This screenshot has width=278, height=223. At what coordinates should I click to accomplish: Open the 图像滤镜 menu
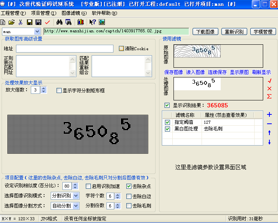tap(74, 13)
